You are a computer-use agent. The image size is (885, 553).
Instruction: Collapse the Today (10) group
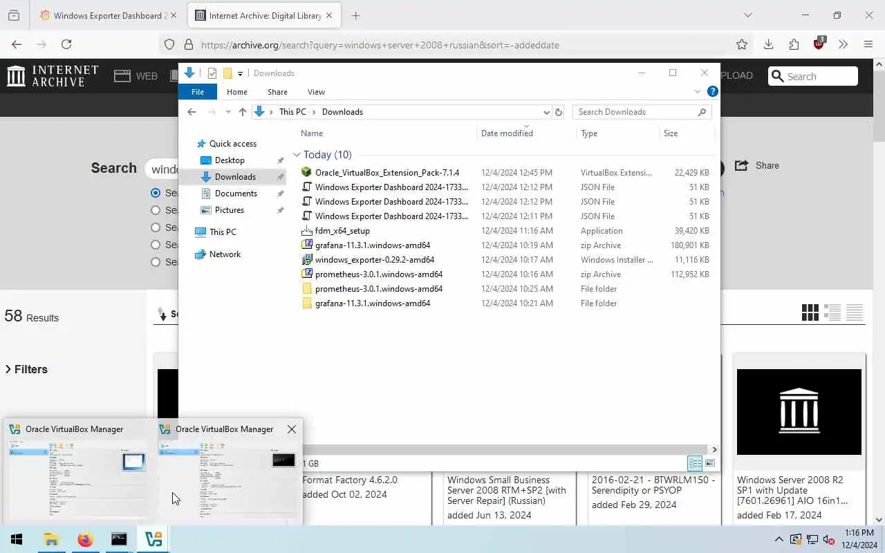[297, 155]
